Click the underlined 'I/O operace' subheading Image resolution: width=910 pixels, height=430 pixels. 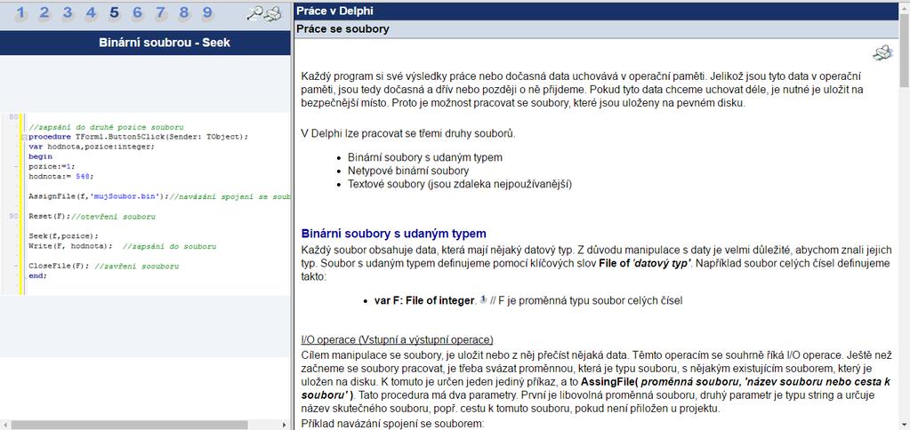[x=397, y=339]
